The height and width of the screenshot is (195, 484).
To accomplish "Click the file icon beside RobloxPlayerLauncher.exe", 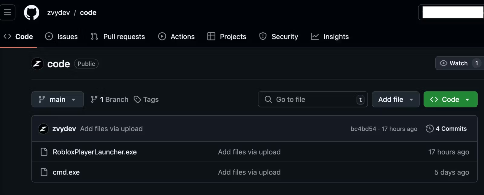I will [x=44, y=152].
